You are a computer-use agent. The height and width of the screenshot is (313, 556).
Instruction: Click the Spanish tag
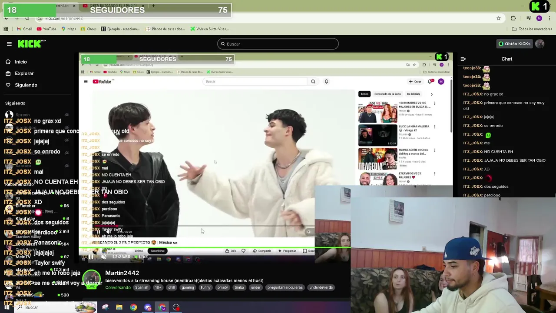(142, 287)
